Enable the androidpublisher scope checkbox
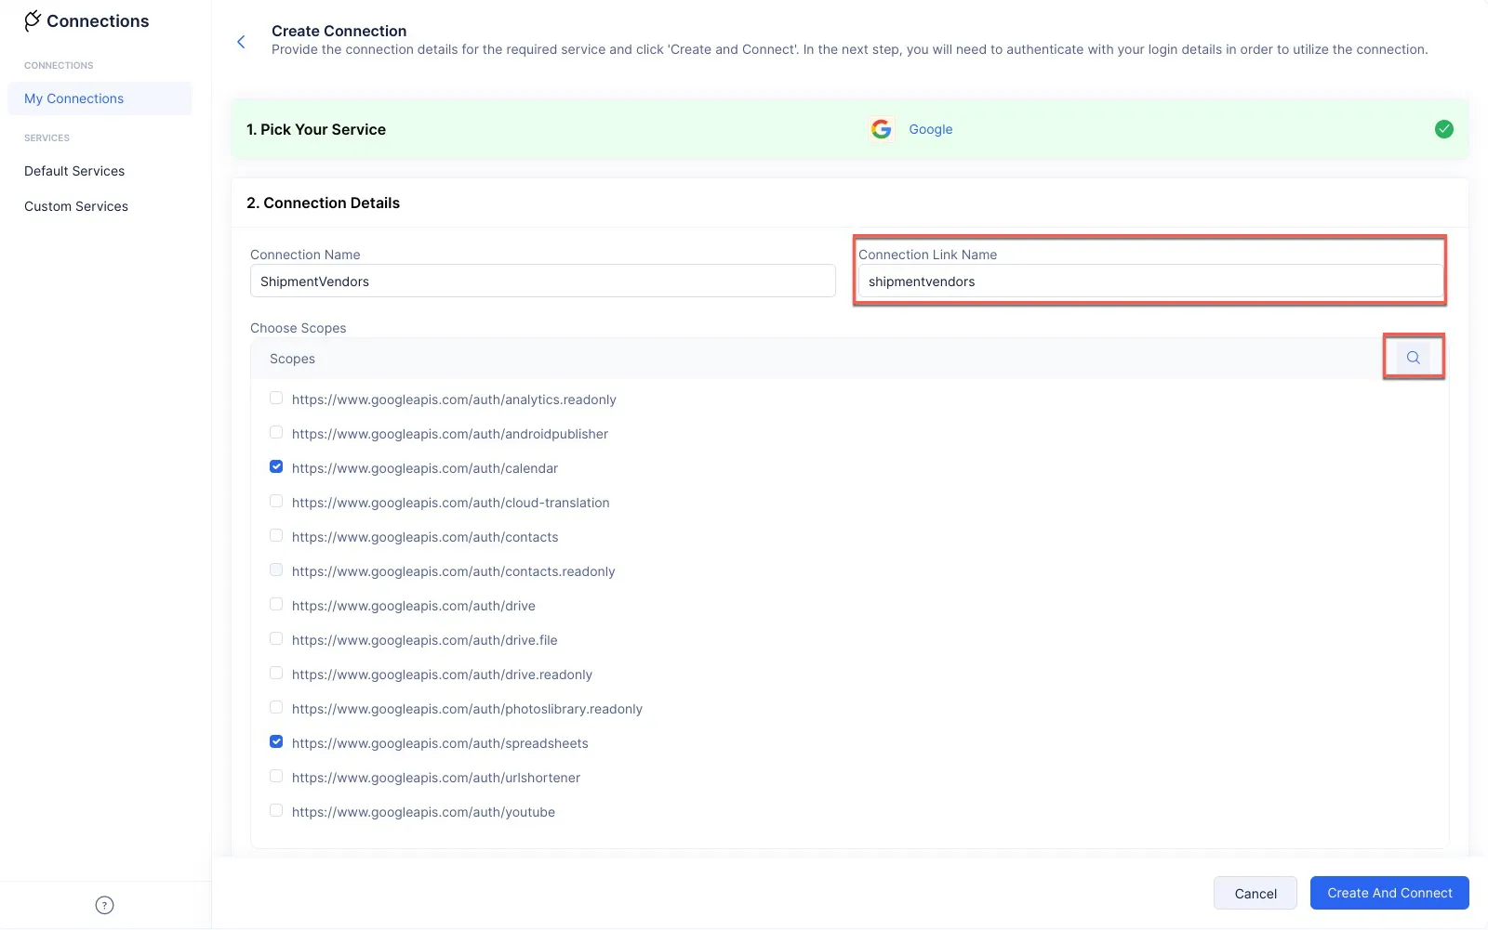Screen dimensions: 1488x930 [x=276, y=433]
